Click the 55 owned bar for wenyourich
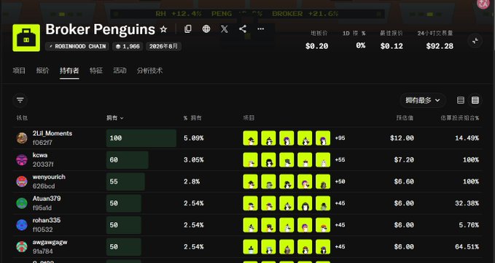The image size is (495, 263). tap(125, 181)
